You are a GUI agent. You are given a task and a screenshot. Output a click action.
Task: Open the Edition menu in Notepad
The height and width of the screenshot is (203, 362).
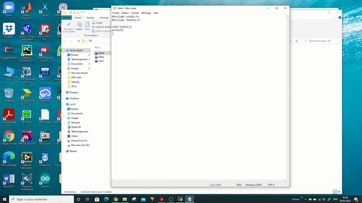tap(125, 13)
